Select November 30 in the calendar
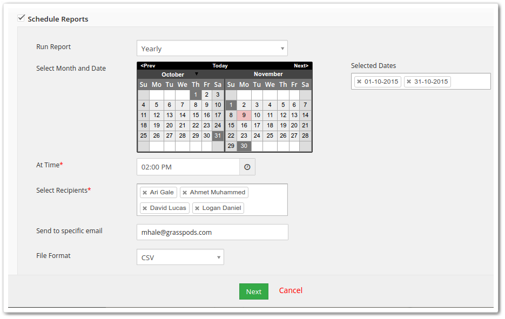505x319 pixels. tap(244, 146)
